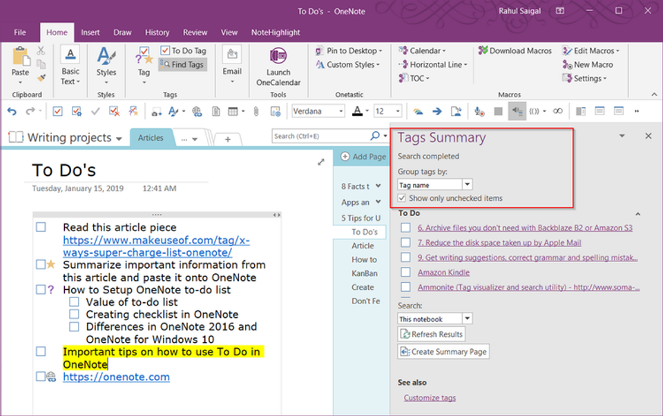Click the toolbar overflow chevron at right end
Viewport: 663px width, 416px height.
tap(637, 112)
